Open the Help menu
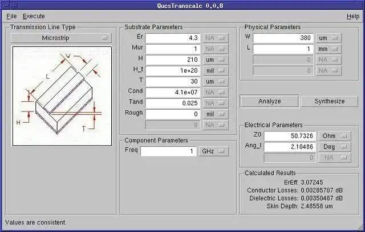This screenshot has height=232, width=365. pyautogui.click(x=353, y=17)
